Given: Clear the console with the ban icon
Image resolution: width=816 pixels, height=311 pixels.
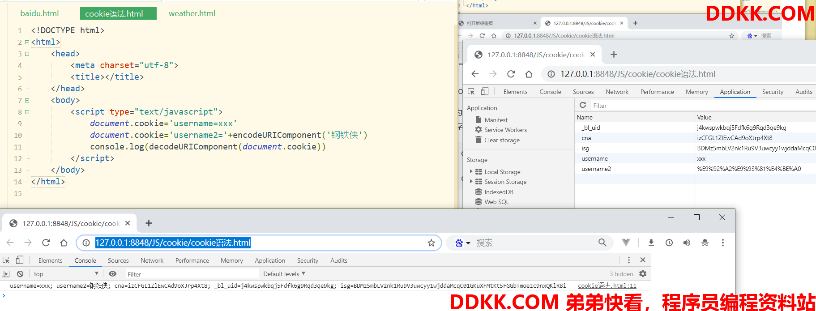Looking at the screenshot, I should pyautogui.click(x=20, y=274).
